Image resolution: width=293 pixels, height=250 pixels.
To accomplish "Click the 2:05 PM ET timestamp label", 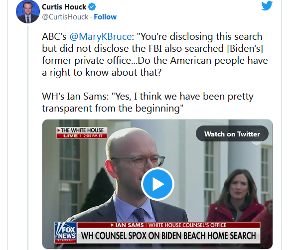I will click(93, 136).
